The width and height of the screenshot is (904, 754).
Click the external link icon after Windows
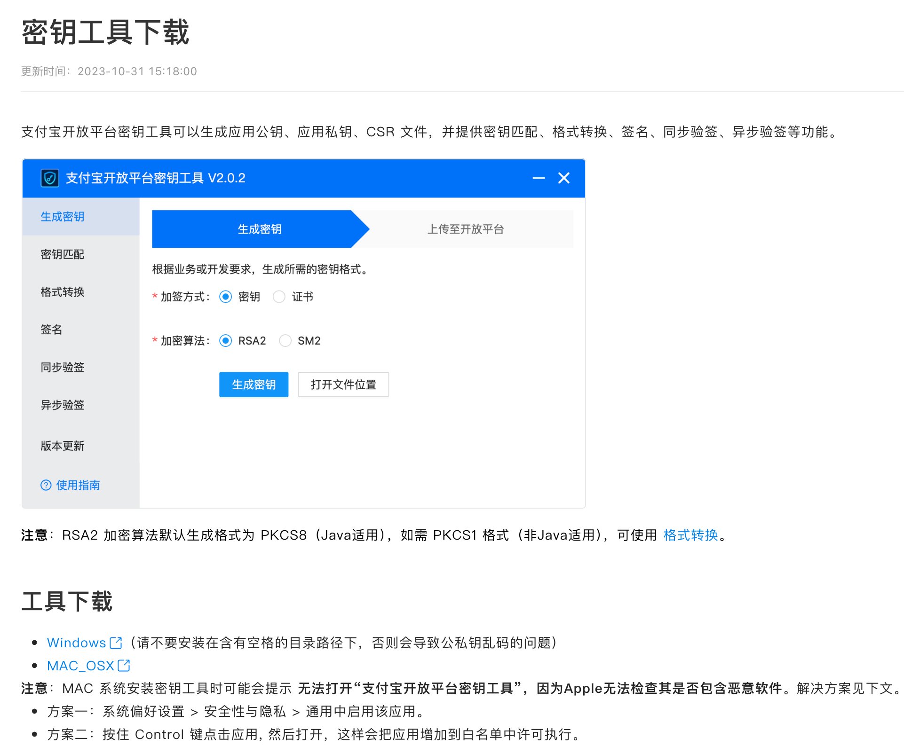click(116, 643)
